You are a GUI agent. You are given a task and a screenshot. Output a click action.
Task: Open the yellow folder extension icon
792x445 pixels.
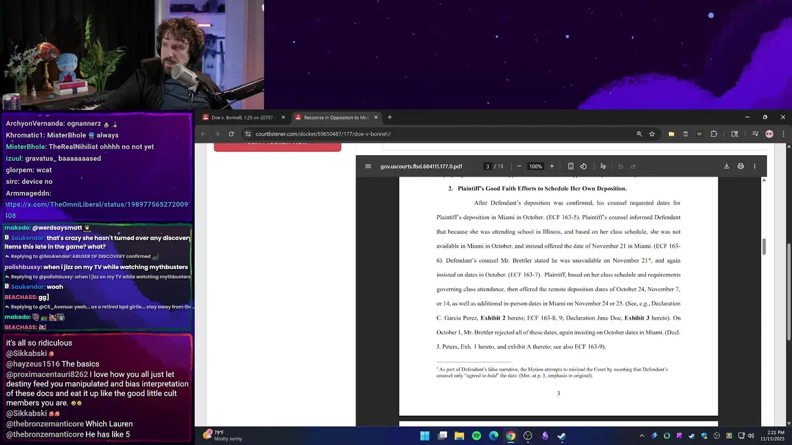(x=671, y=133)
